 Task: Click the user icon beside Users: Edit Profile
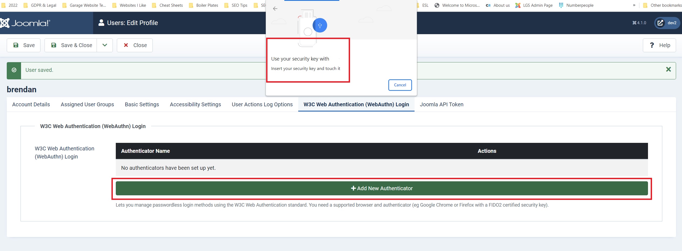[101, 23]
